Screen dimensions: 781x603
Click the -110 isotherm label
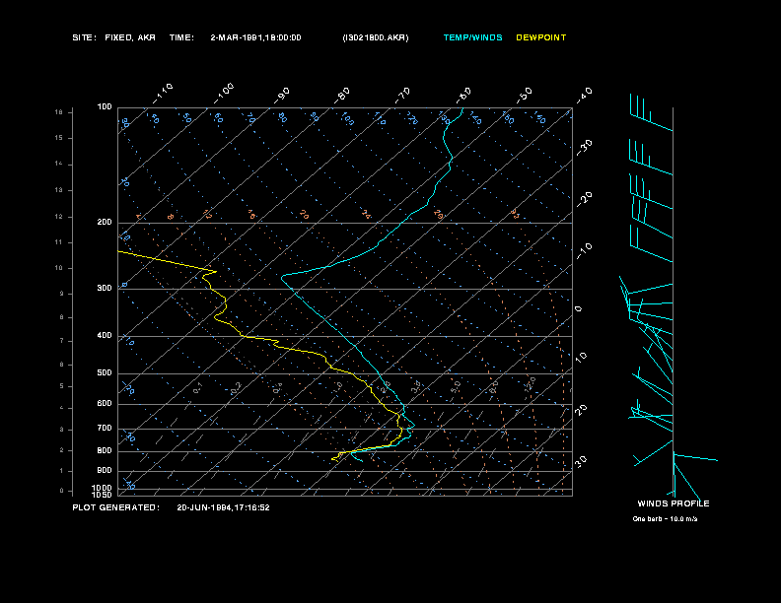click(x=163, y=94)
